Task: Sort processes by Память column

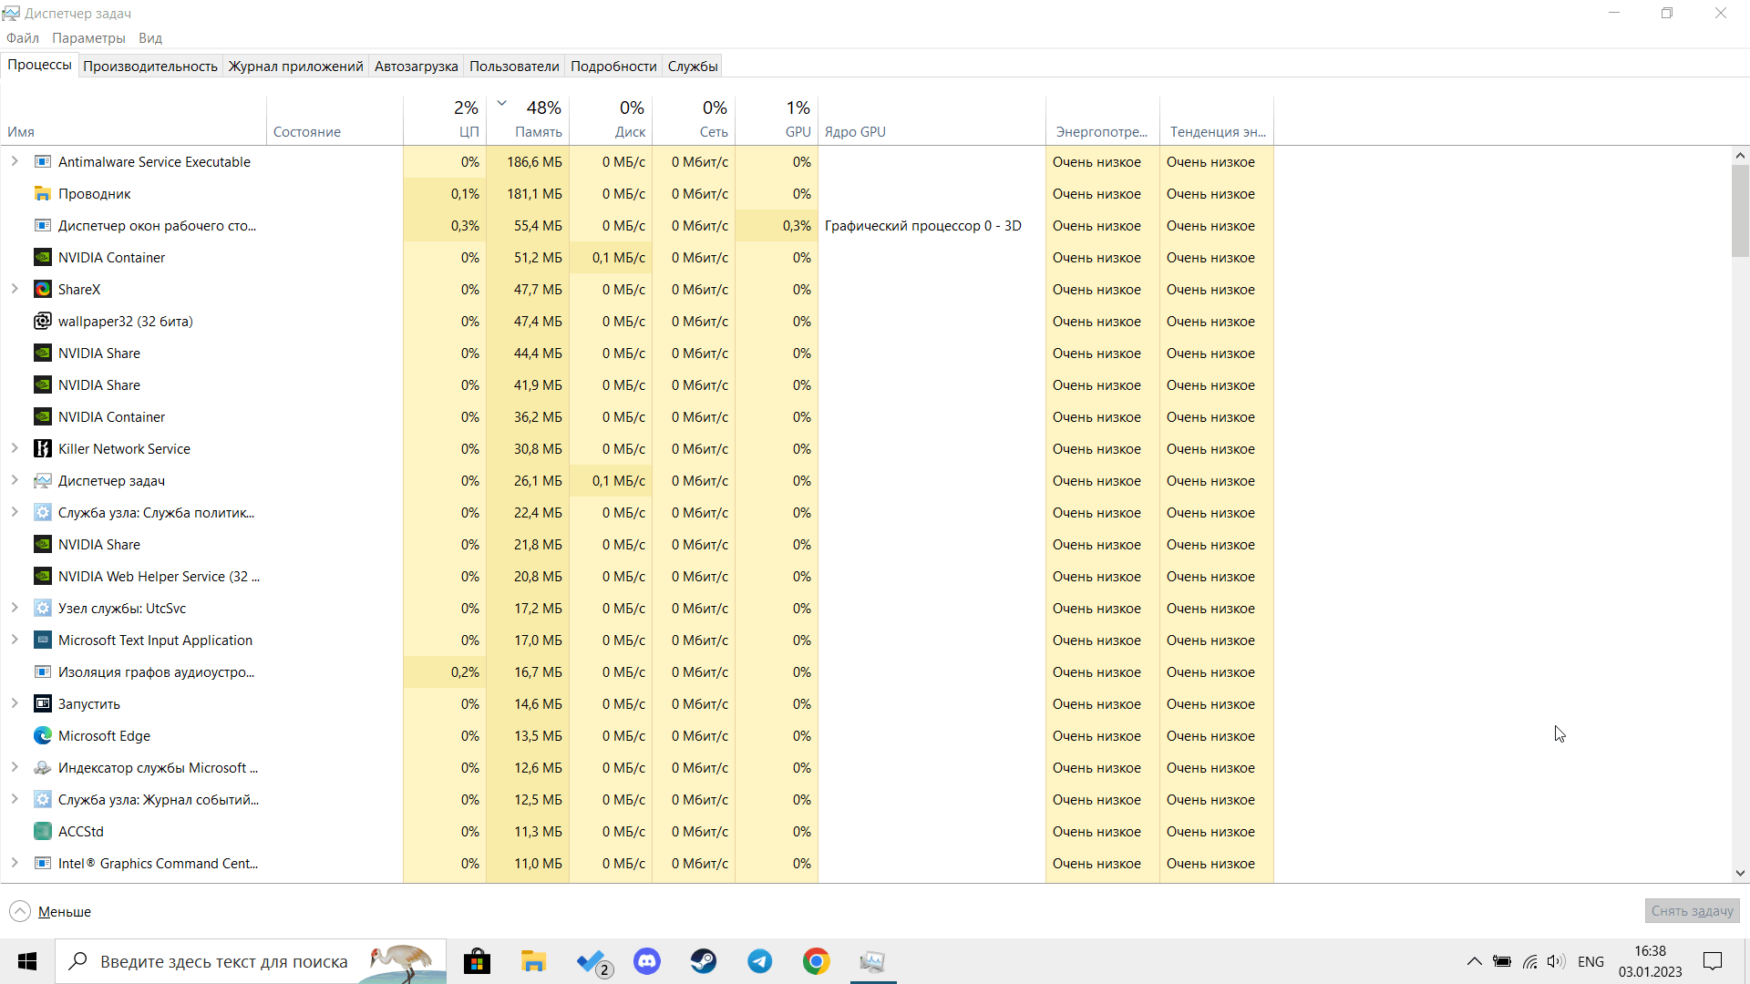Action: (528, 119)
